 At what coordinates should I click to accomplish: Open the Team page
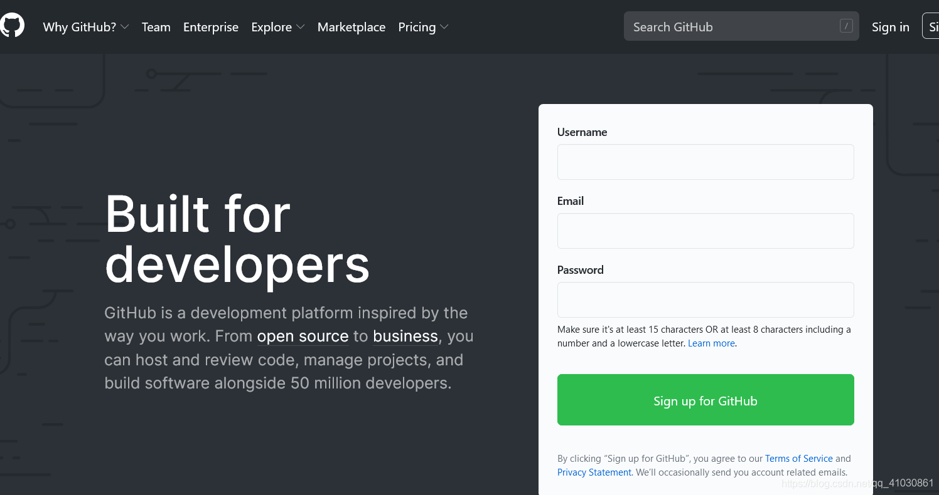click(156, 27)
